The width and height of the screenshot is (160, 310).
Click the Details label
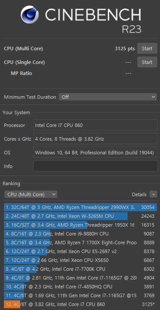click(139, 194)
